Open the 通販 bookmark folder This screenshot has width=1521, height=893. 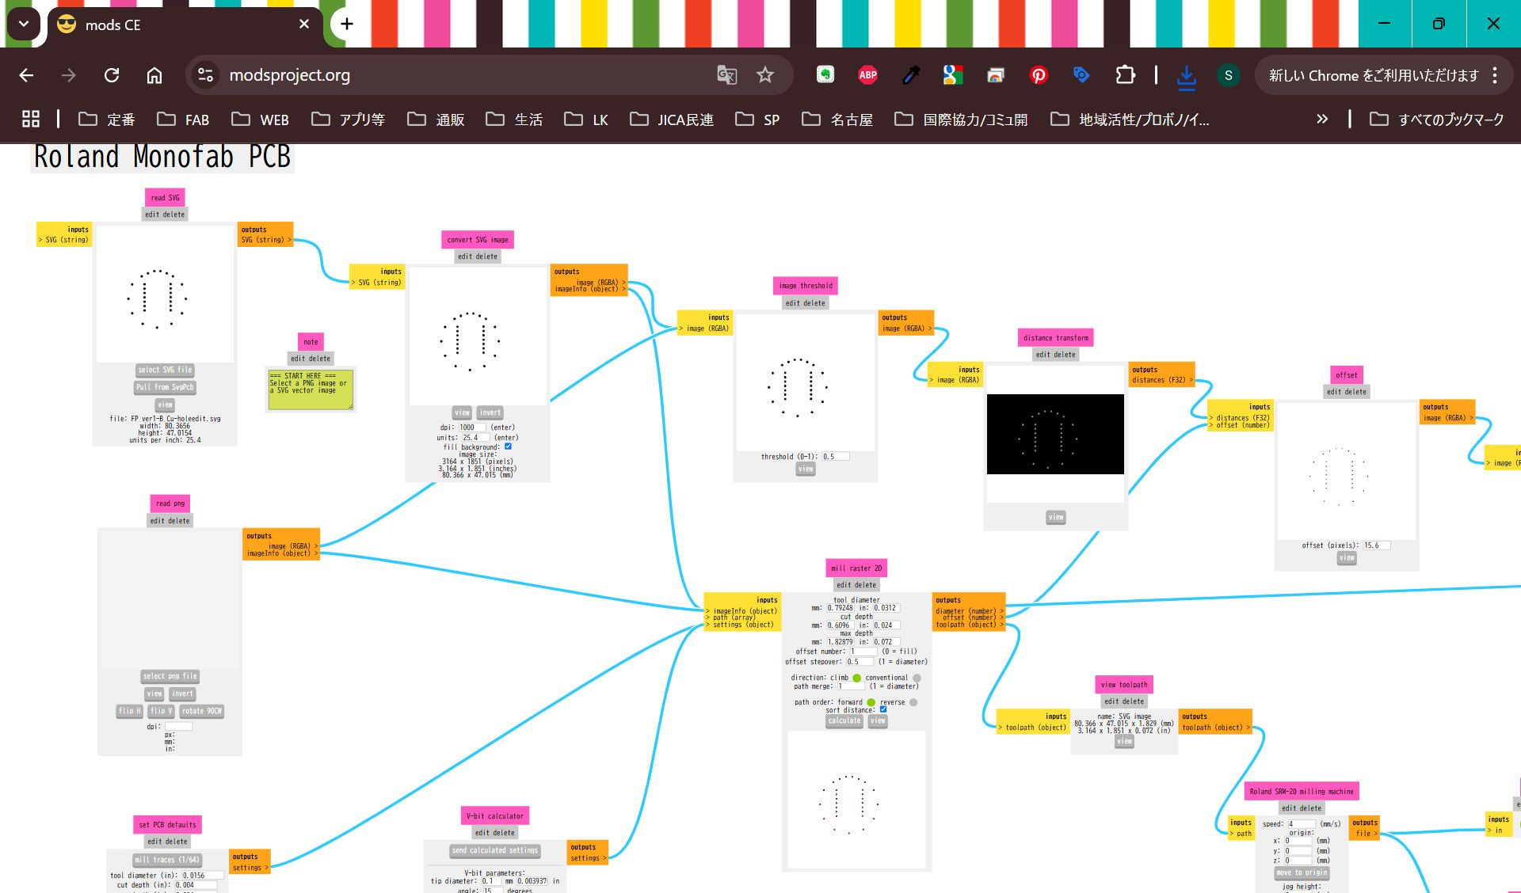pyautogui.click(x=436, y=120)
